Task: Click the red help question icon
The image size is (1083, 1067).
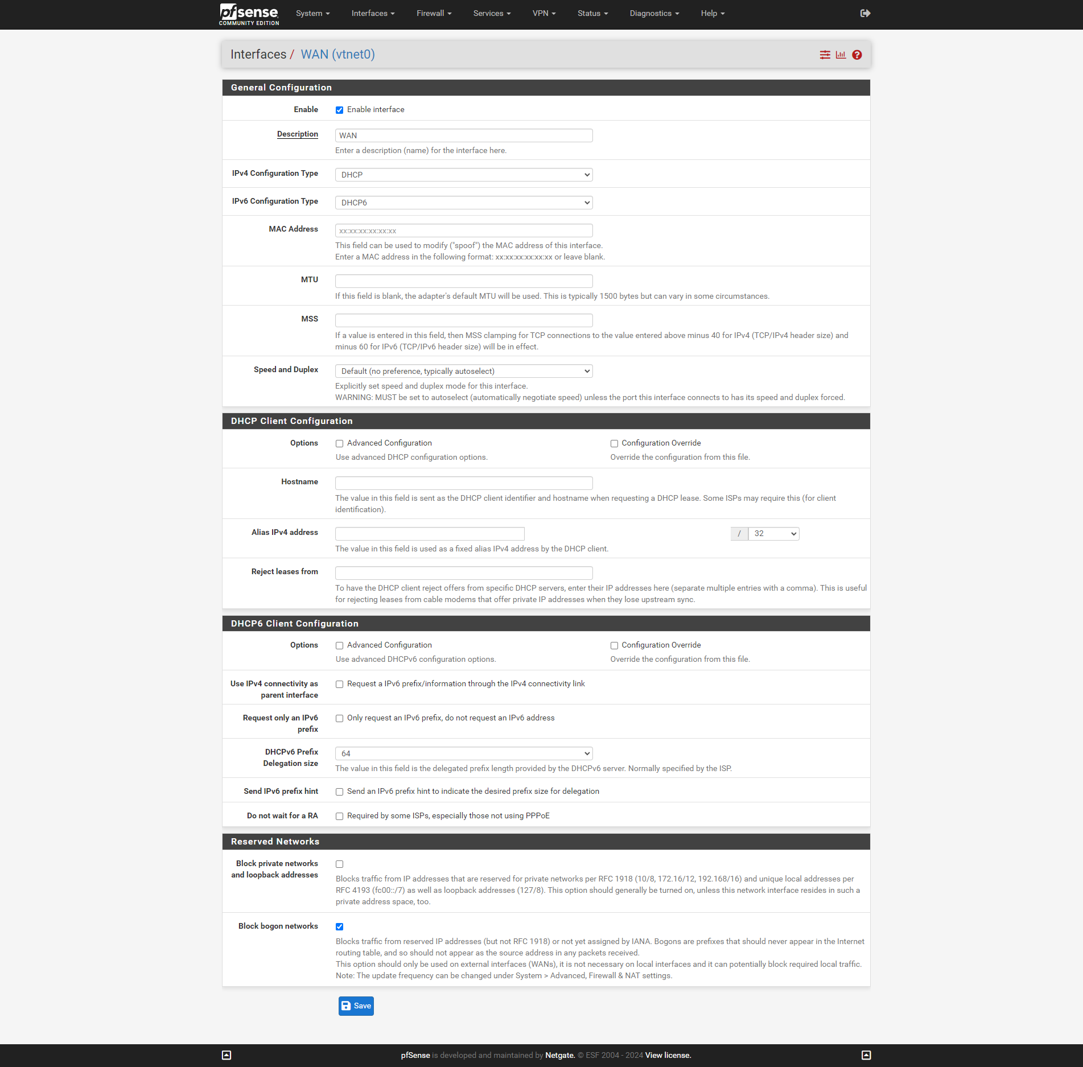Action: [856, 55]
